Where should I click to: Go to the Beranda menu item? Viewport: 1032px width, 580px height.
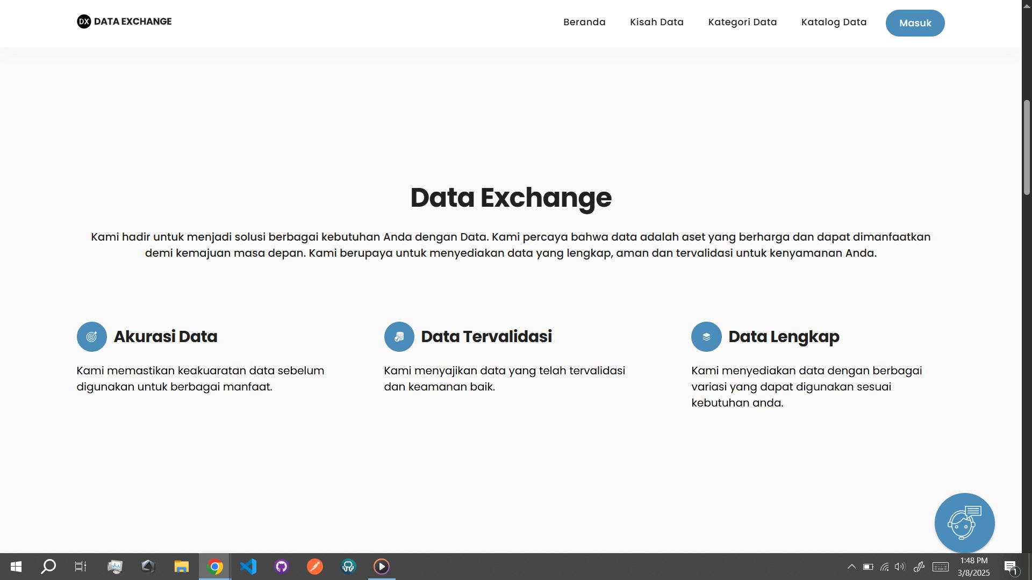[x=584, y=22]
